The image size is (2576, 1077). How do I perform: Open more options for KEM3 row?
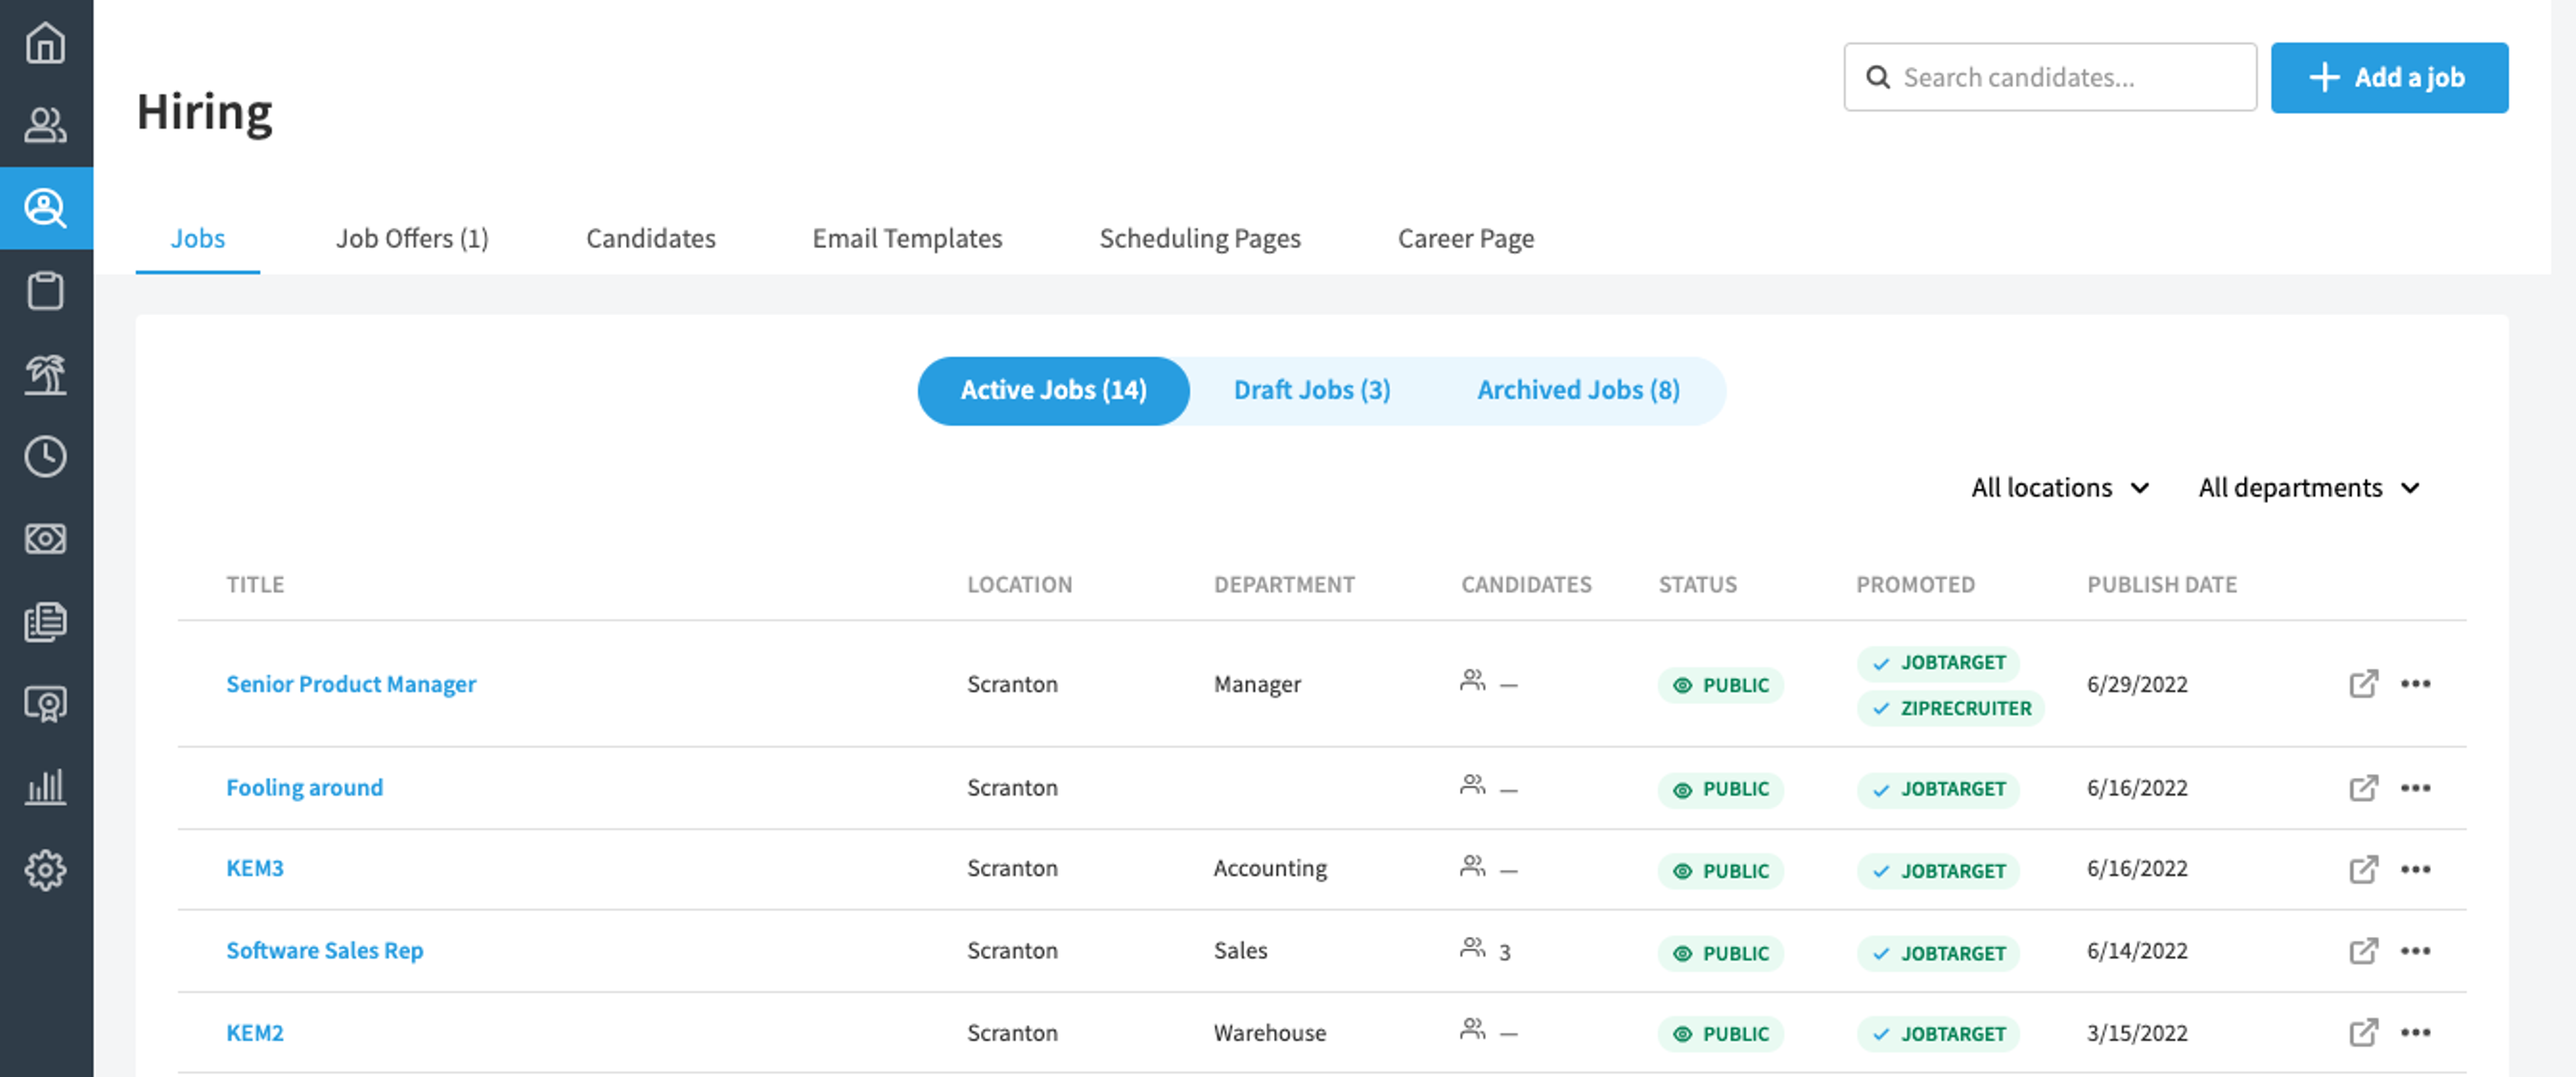click(x=2415, y=869)
